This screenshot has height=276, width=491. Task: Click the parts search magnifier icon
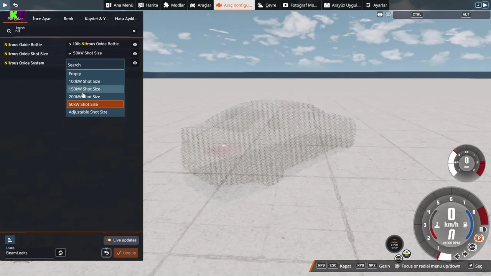click(x=9, y=31)
